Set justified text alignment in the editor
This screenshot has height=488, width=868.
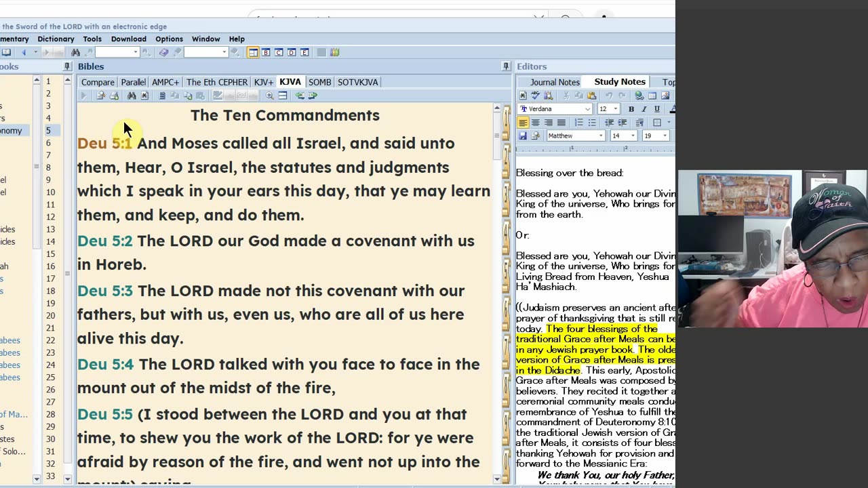(x=561, y=122)
